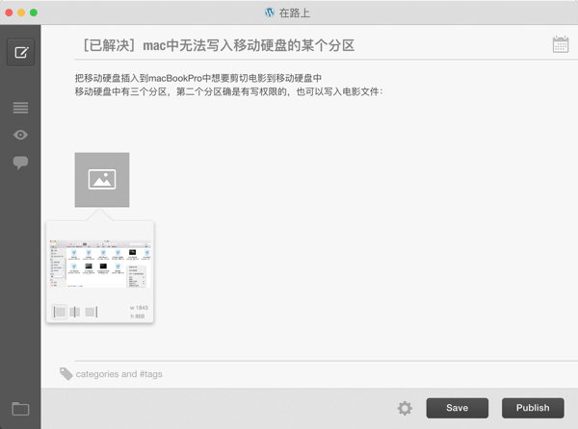The width and height of the screenshot is (578, 429).
Task: Open the compose post editor icon
Action: 20,52
